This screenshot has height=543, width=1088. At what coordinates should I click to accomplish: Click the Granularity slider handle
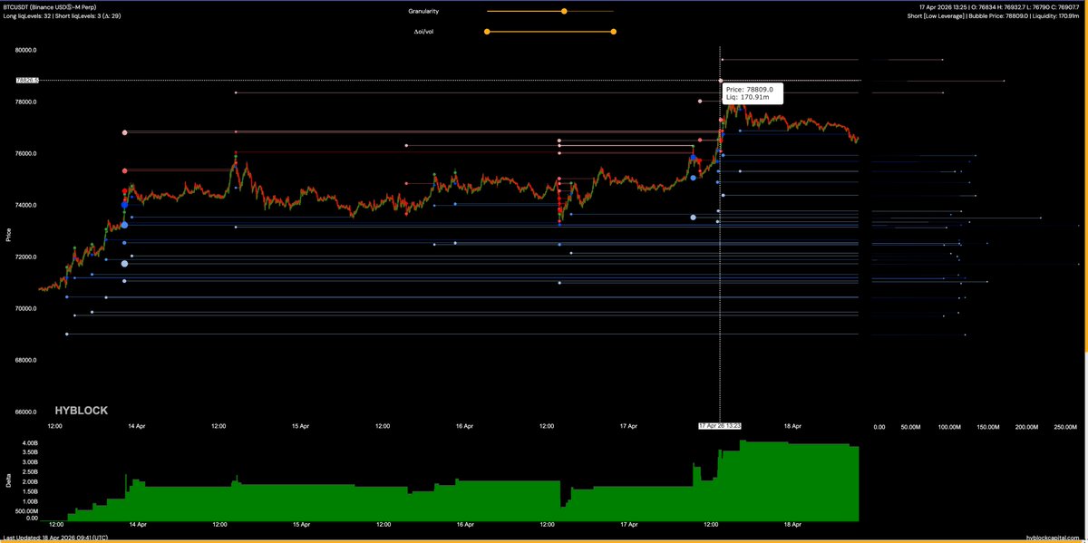point(564,12)
